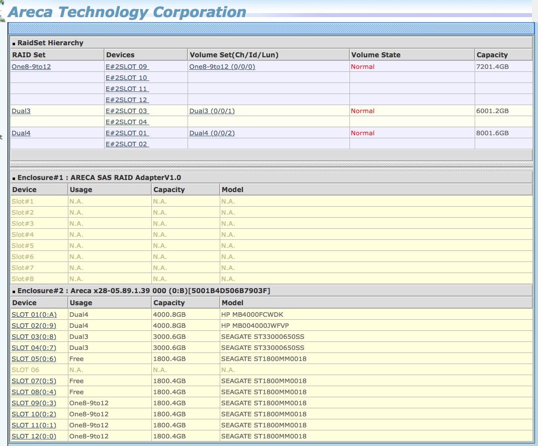Click SEAGATE ST1800MM0018 in SLOT 05 row
The width and height of the screenshot is (538, 446).
[x=264, y=359]
